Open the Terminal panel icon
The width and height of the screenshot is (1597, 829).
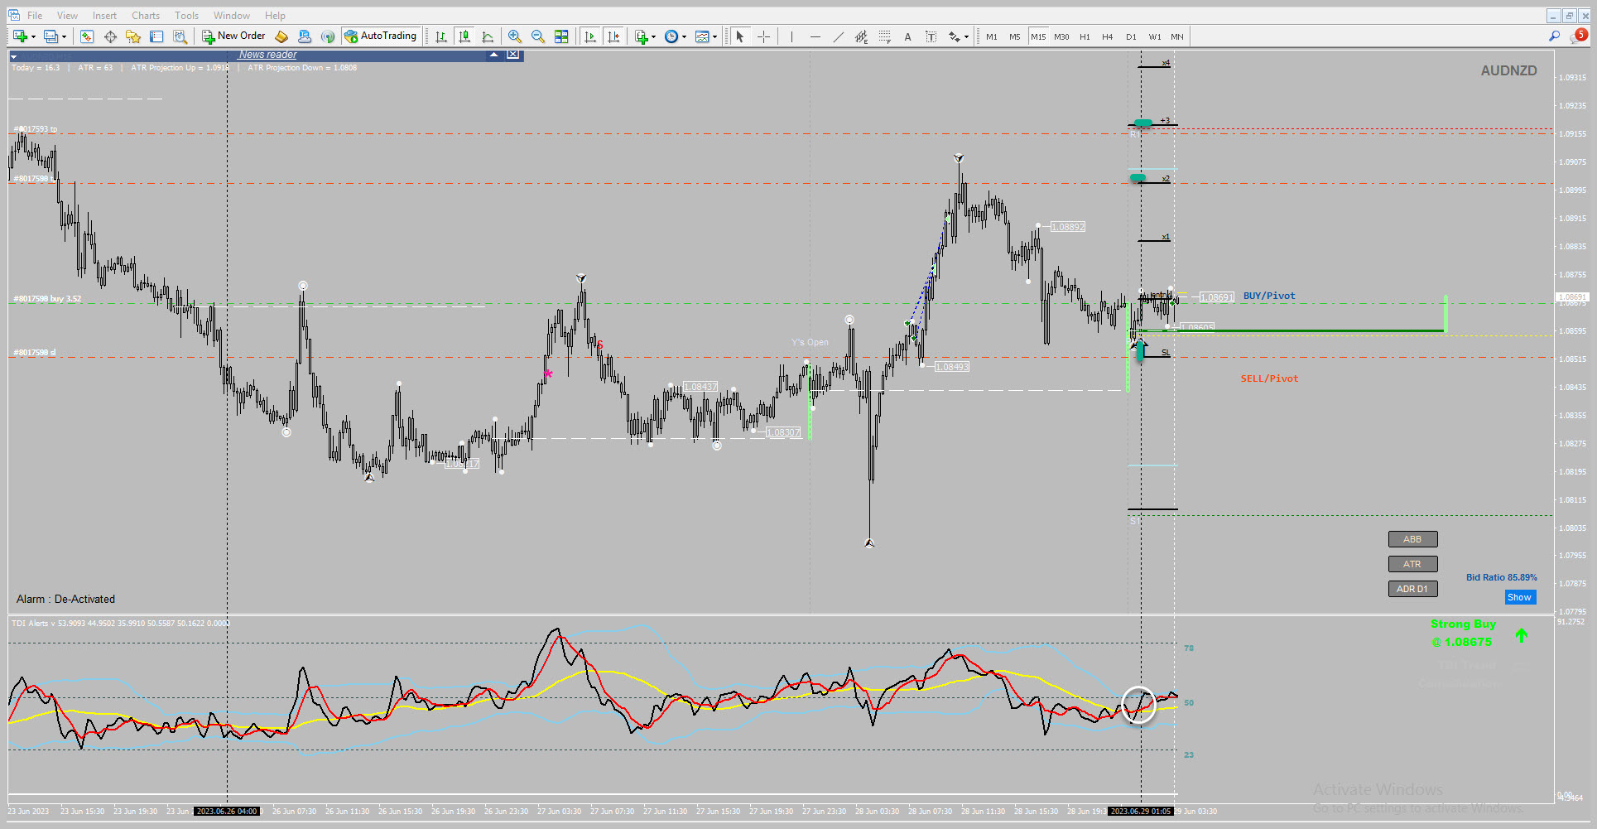tap(156, 36)
